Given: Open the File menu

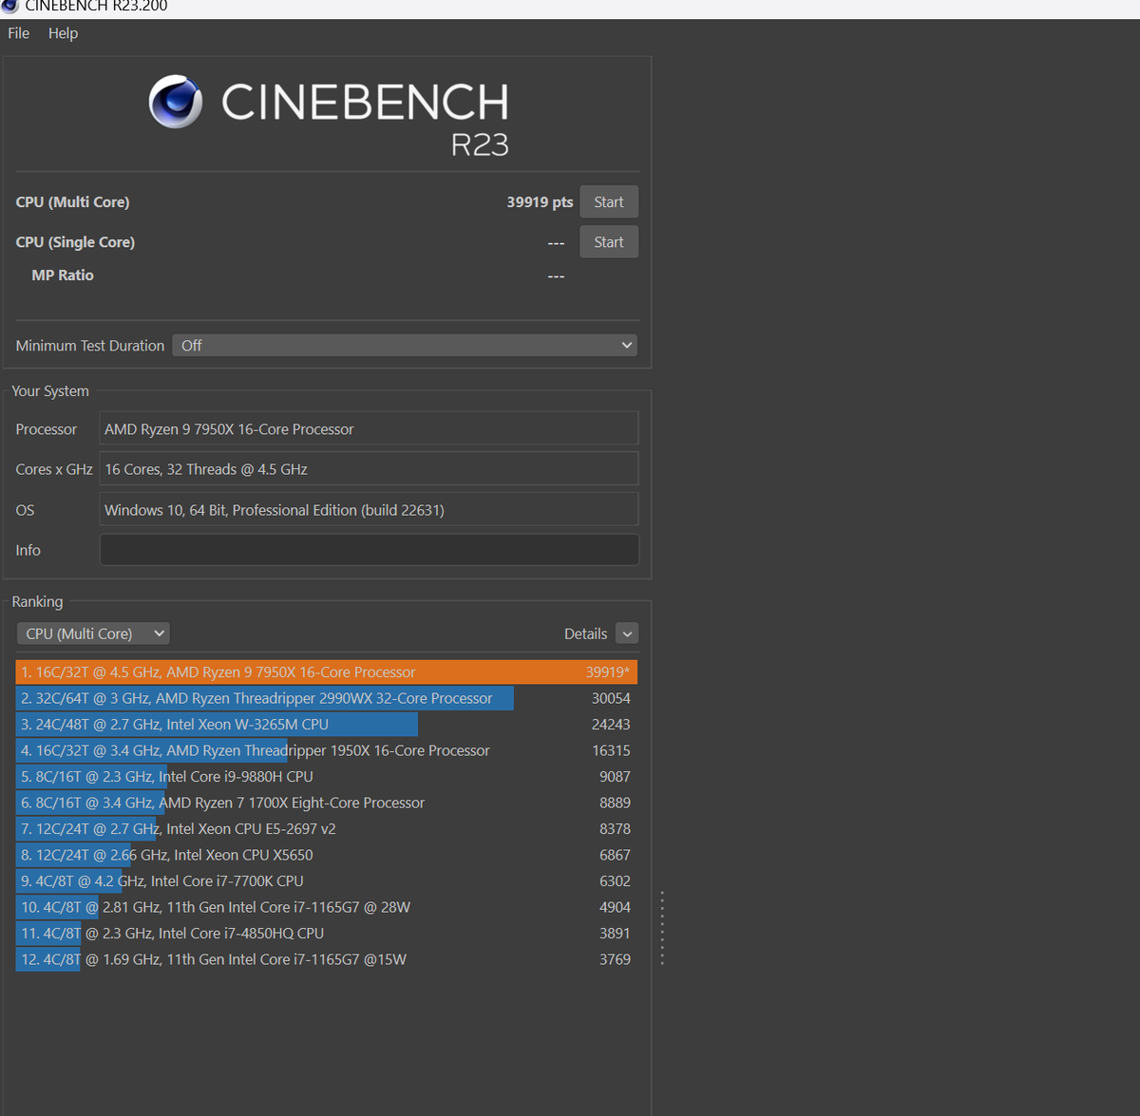Looking at the screenshot, I should point(19,33).
